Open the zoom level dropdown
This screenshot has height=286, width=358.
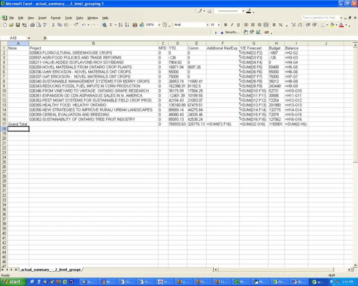159,24
